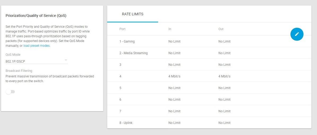Click the Out column header
The image size is (317, 135).
tap(221, 29)
